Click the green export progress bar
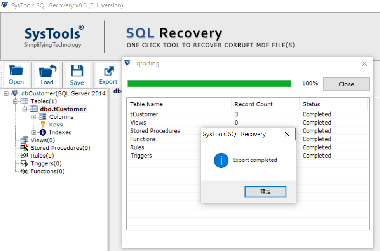 (x=209, y=84)
